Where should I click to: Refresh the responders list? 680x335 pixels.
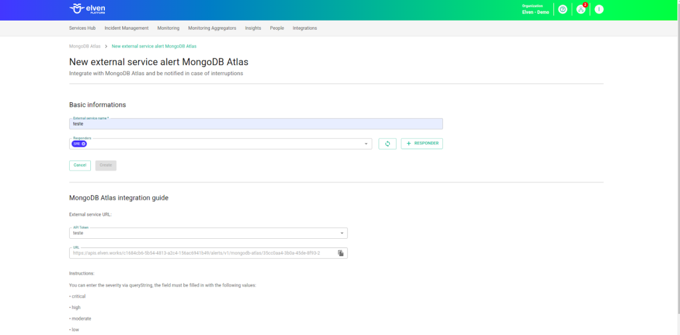[387, 144]
